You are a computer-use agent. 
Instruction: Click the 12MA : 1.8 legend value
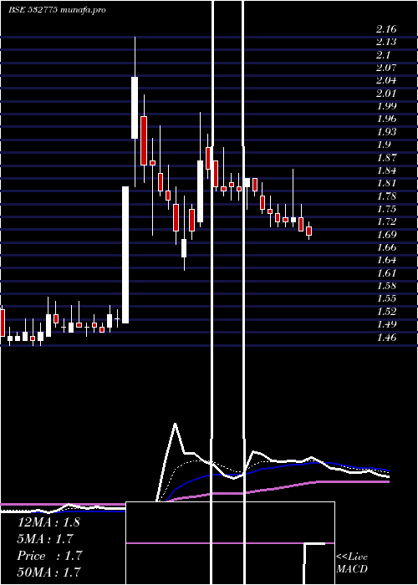48,522
